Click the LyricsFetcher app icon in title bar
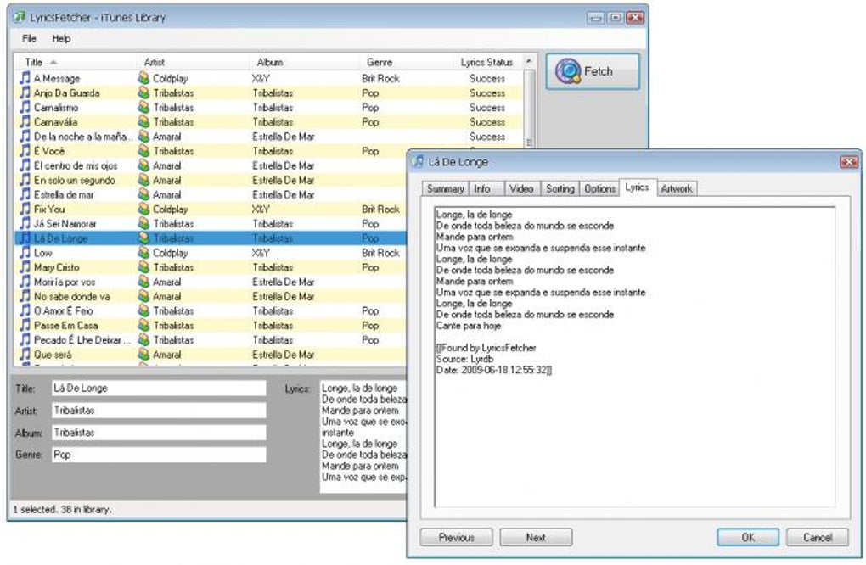This screenshot has width=866, height=565. [20, 17]
